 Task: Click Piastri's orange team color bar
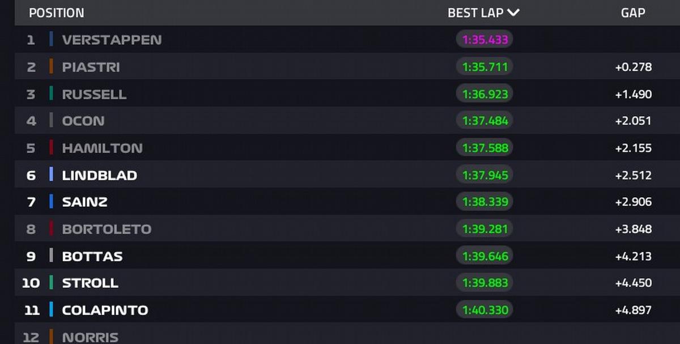pyautogui.click(x=51, y=67)
